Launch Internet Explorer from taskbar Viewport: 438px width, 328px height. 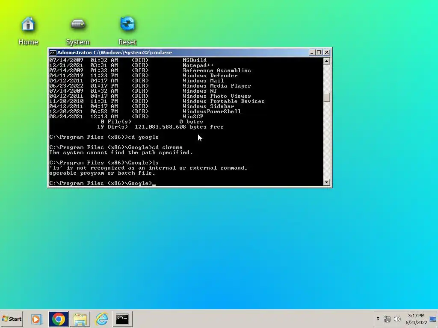pyautogui.click(x=101, y=319)
